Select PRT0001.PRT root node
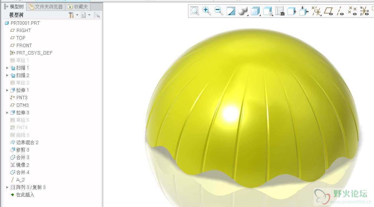The image size is (374, 207). 22,23
